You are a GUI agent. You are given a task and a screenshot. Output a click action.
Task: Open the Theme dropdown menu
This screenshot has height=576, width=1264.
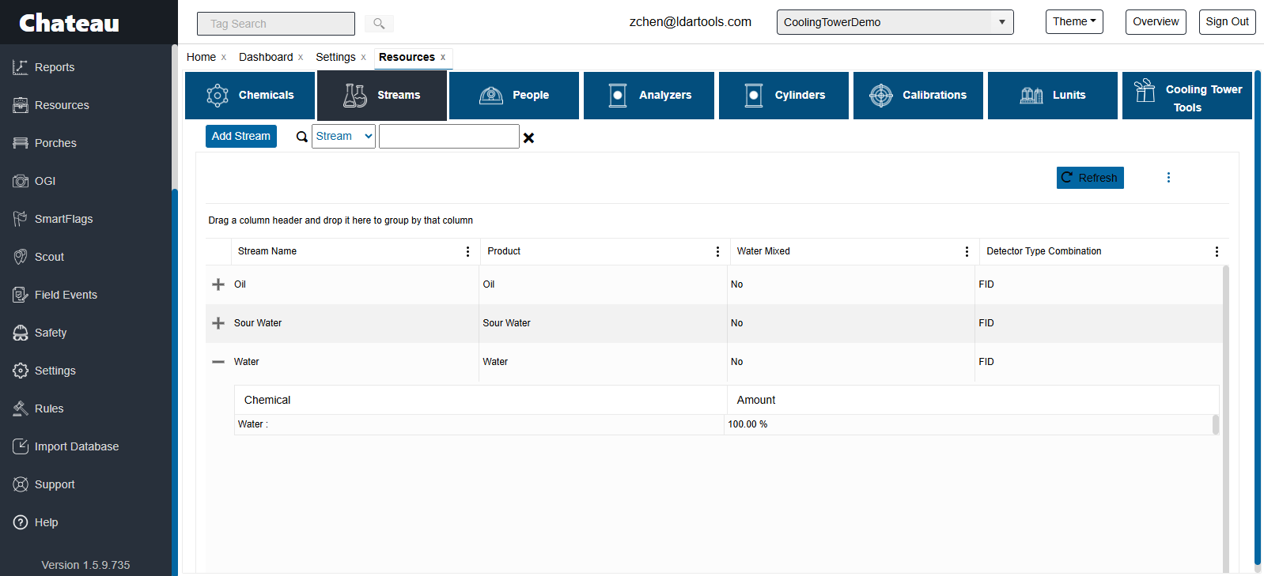pos(1073,22)
